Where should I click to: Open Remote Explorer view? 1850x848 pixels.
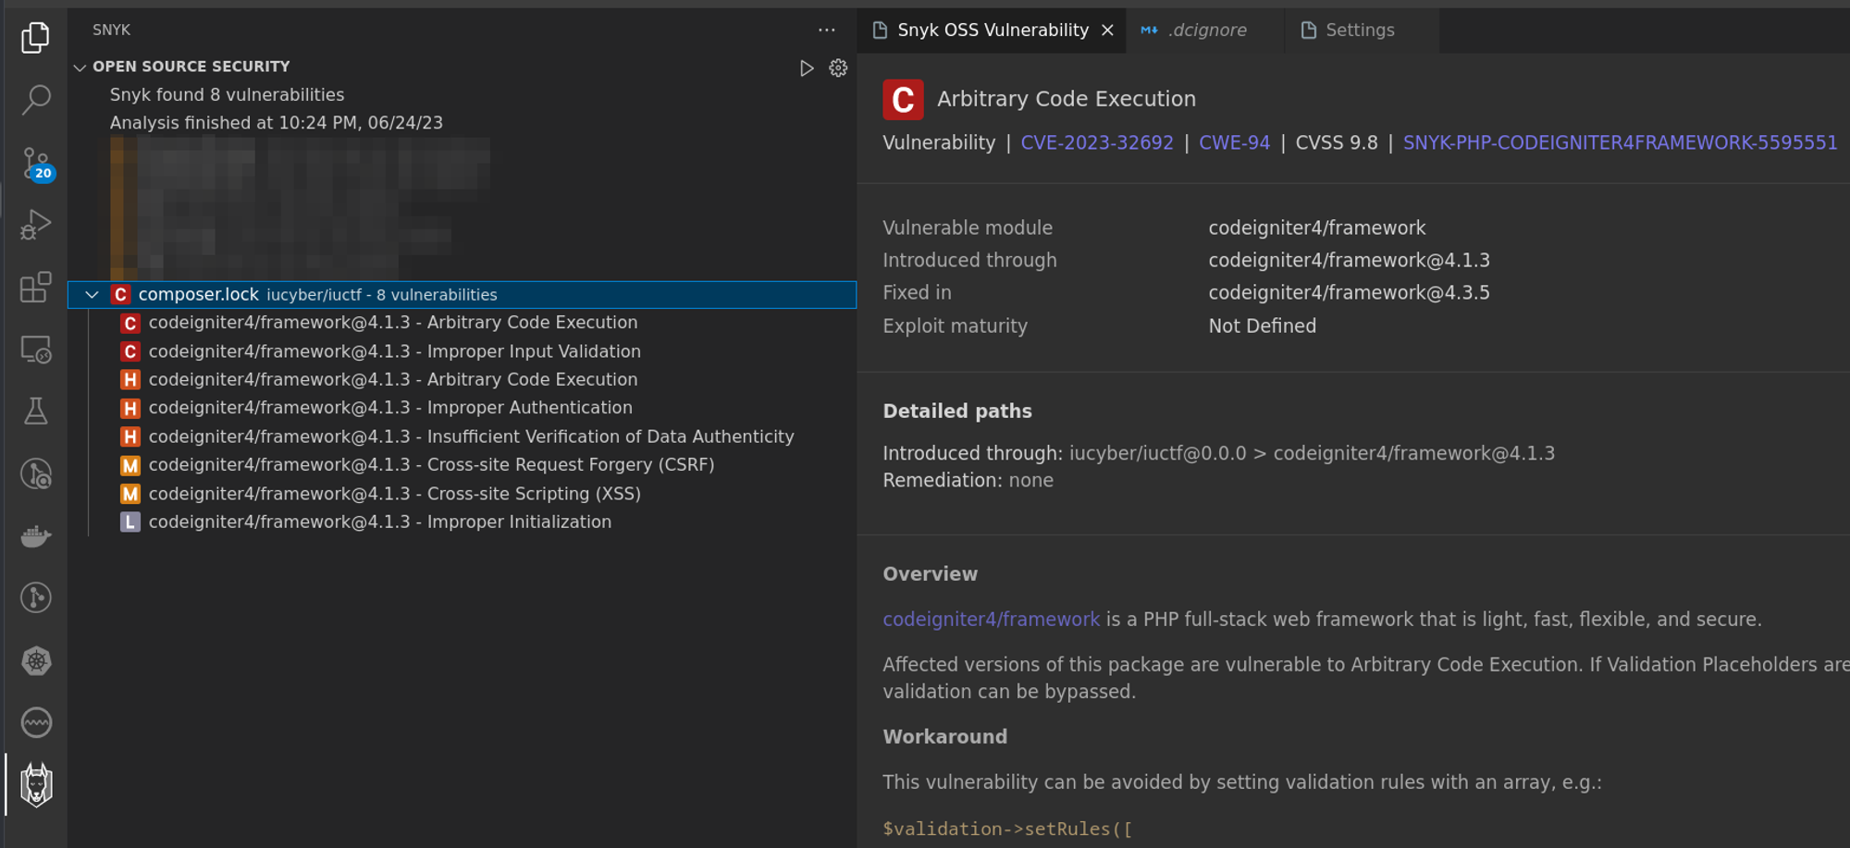point(35,350)
